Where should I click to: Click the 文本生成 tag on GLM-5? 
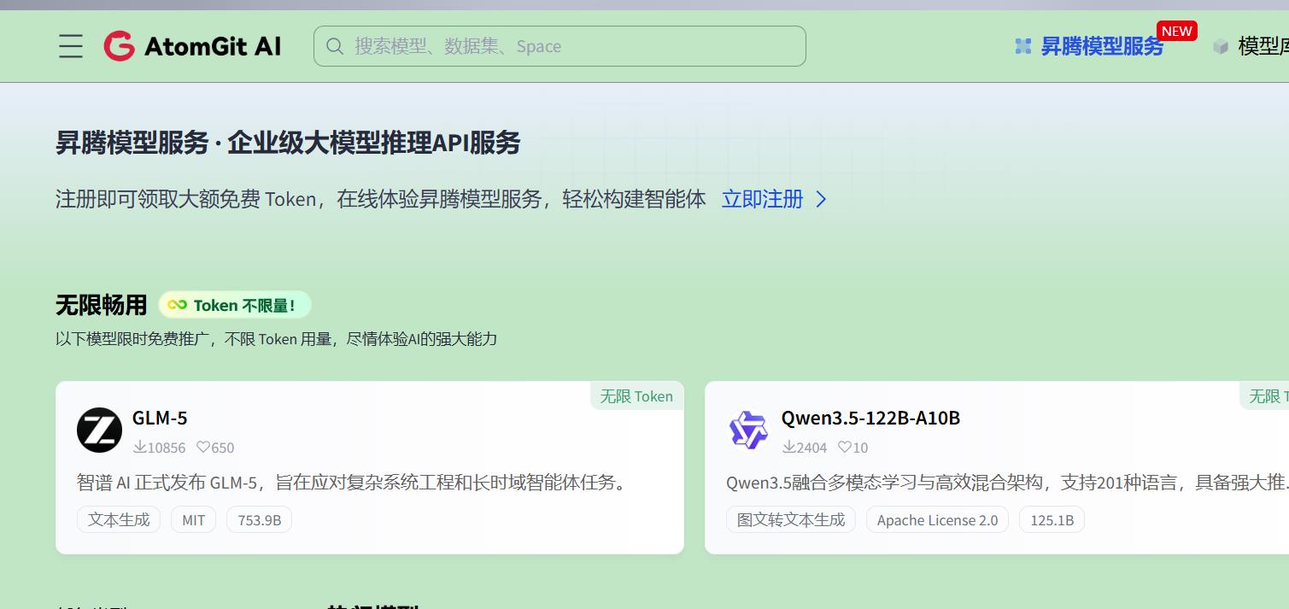(119, 519)
